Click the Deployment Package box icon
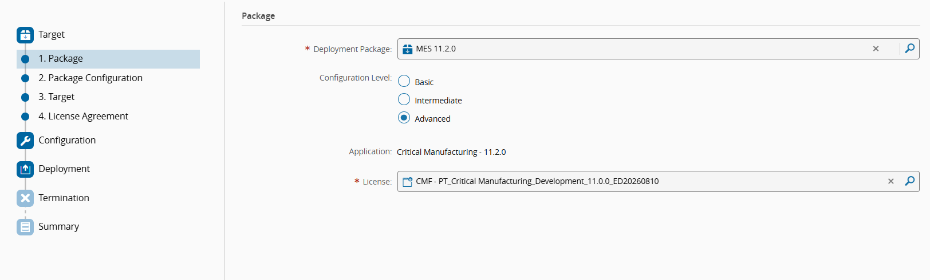930x280 pixels. [x=407, y=49]
